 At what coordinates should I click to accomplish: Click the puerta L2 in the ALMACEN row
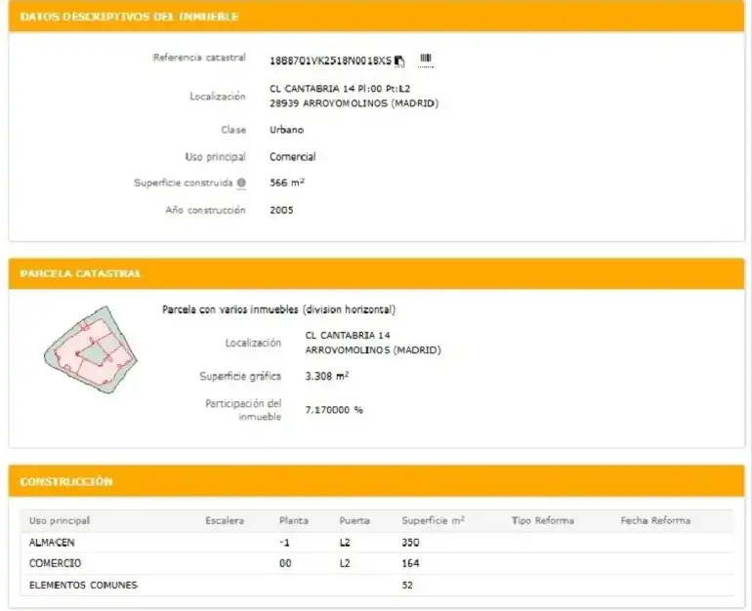(345, 543)
